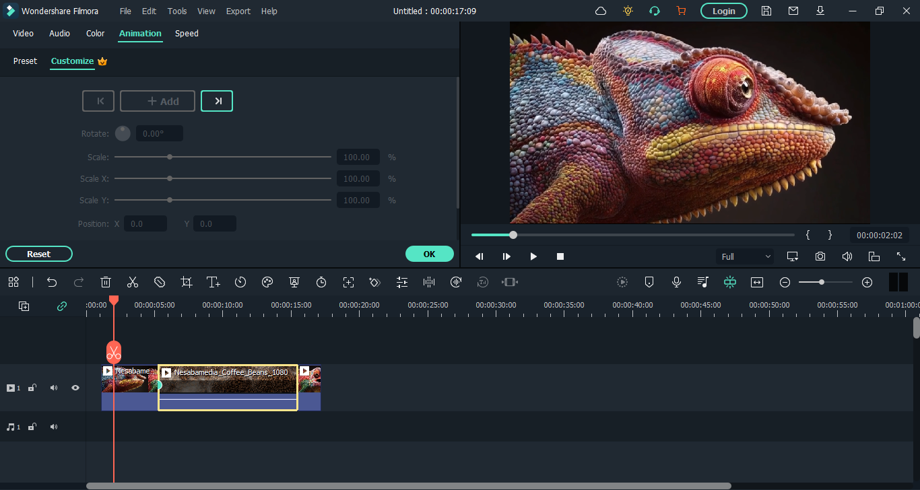Click the add Text tool icon
The image size is (920, 490).
[x=213, y=282]
